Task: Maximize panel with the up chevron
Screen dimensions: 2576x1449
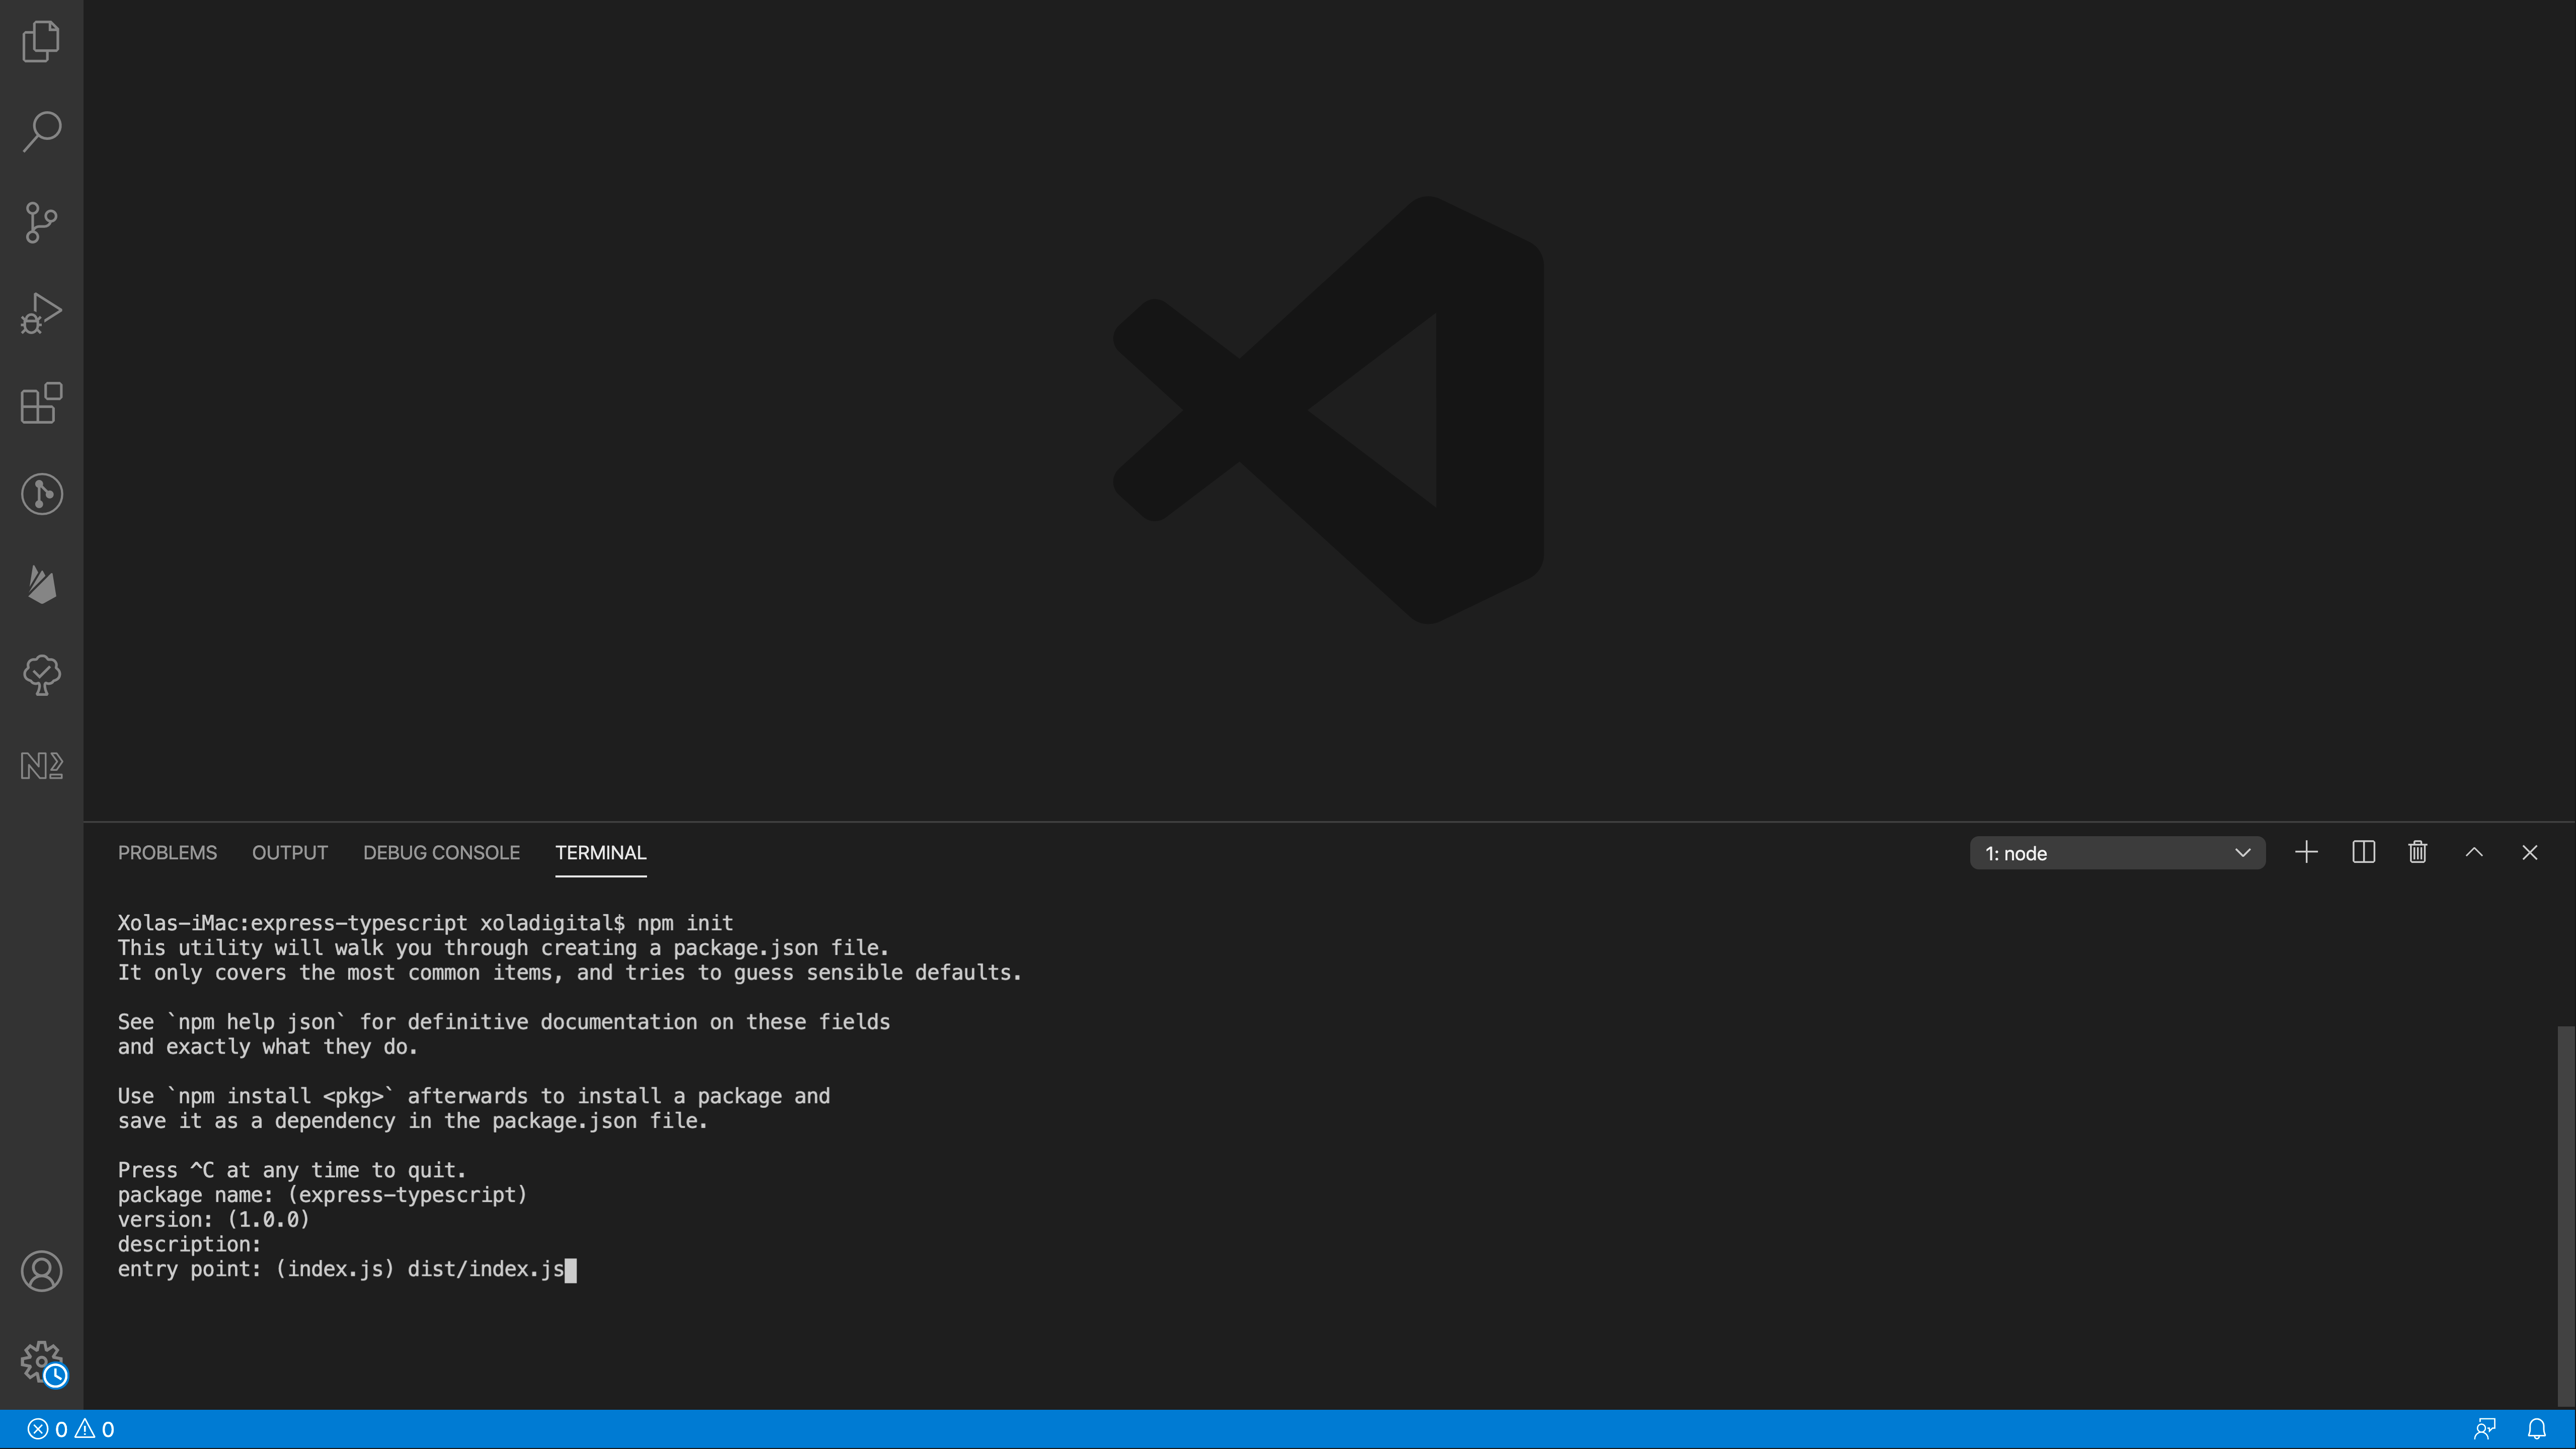Action: [2474, 852]
